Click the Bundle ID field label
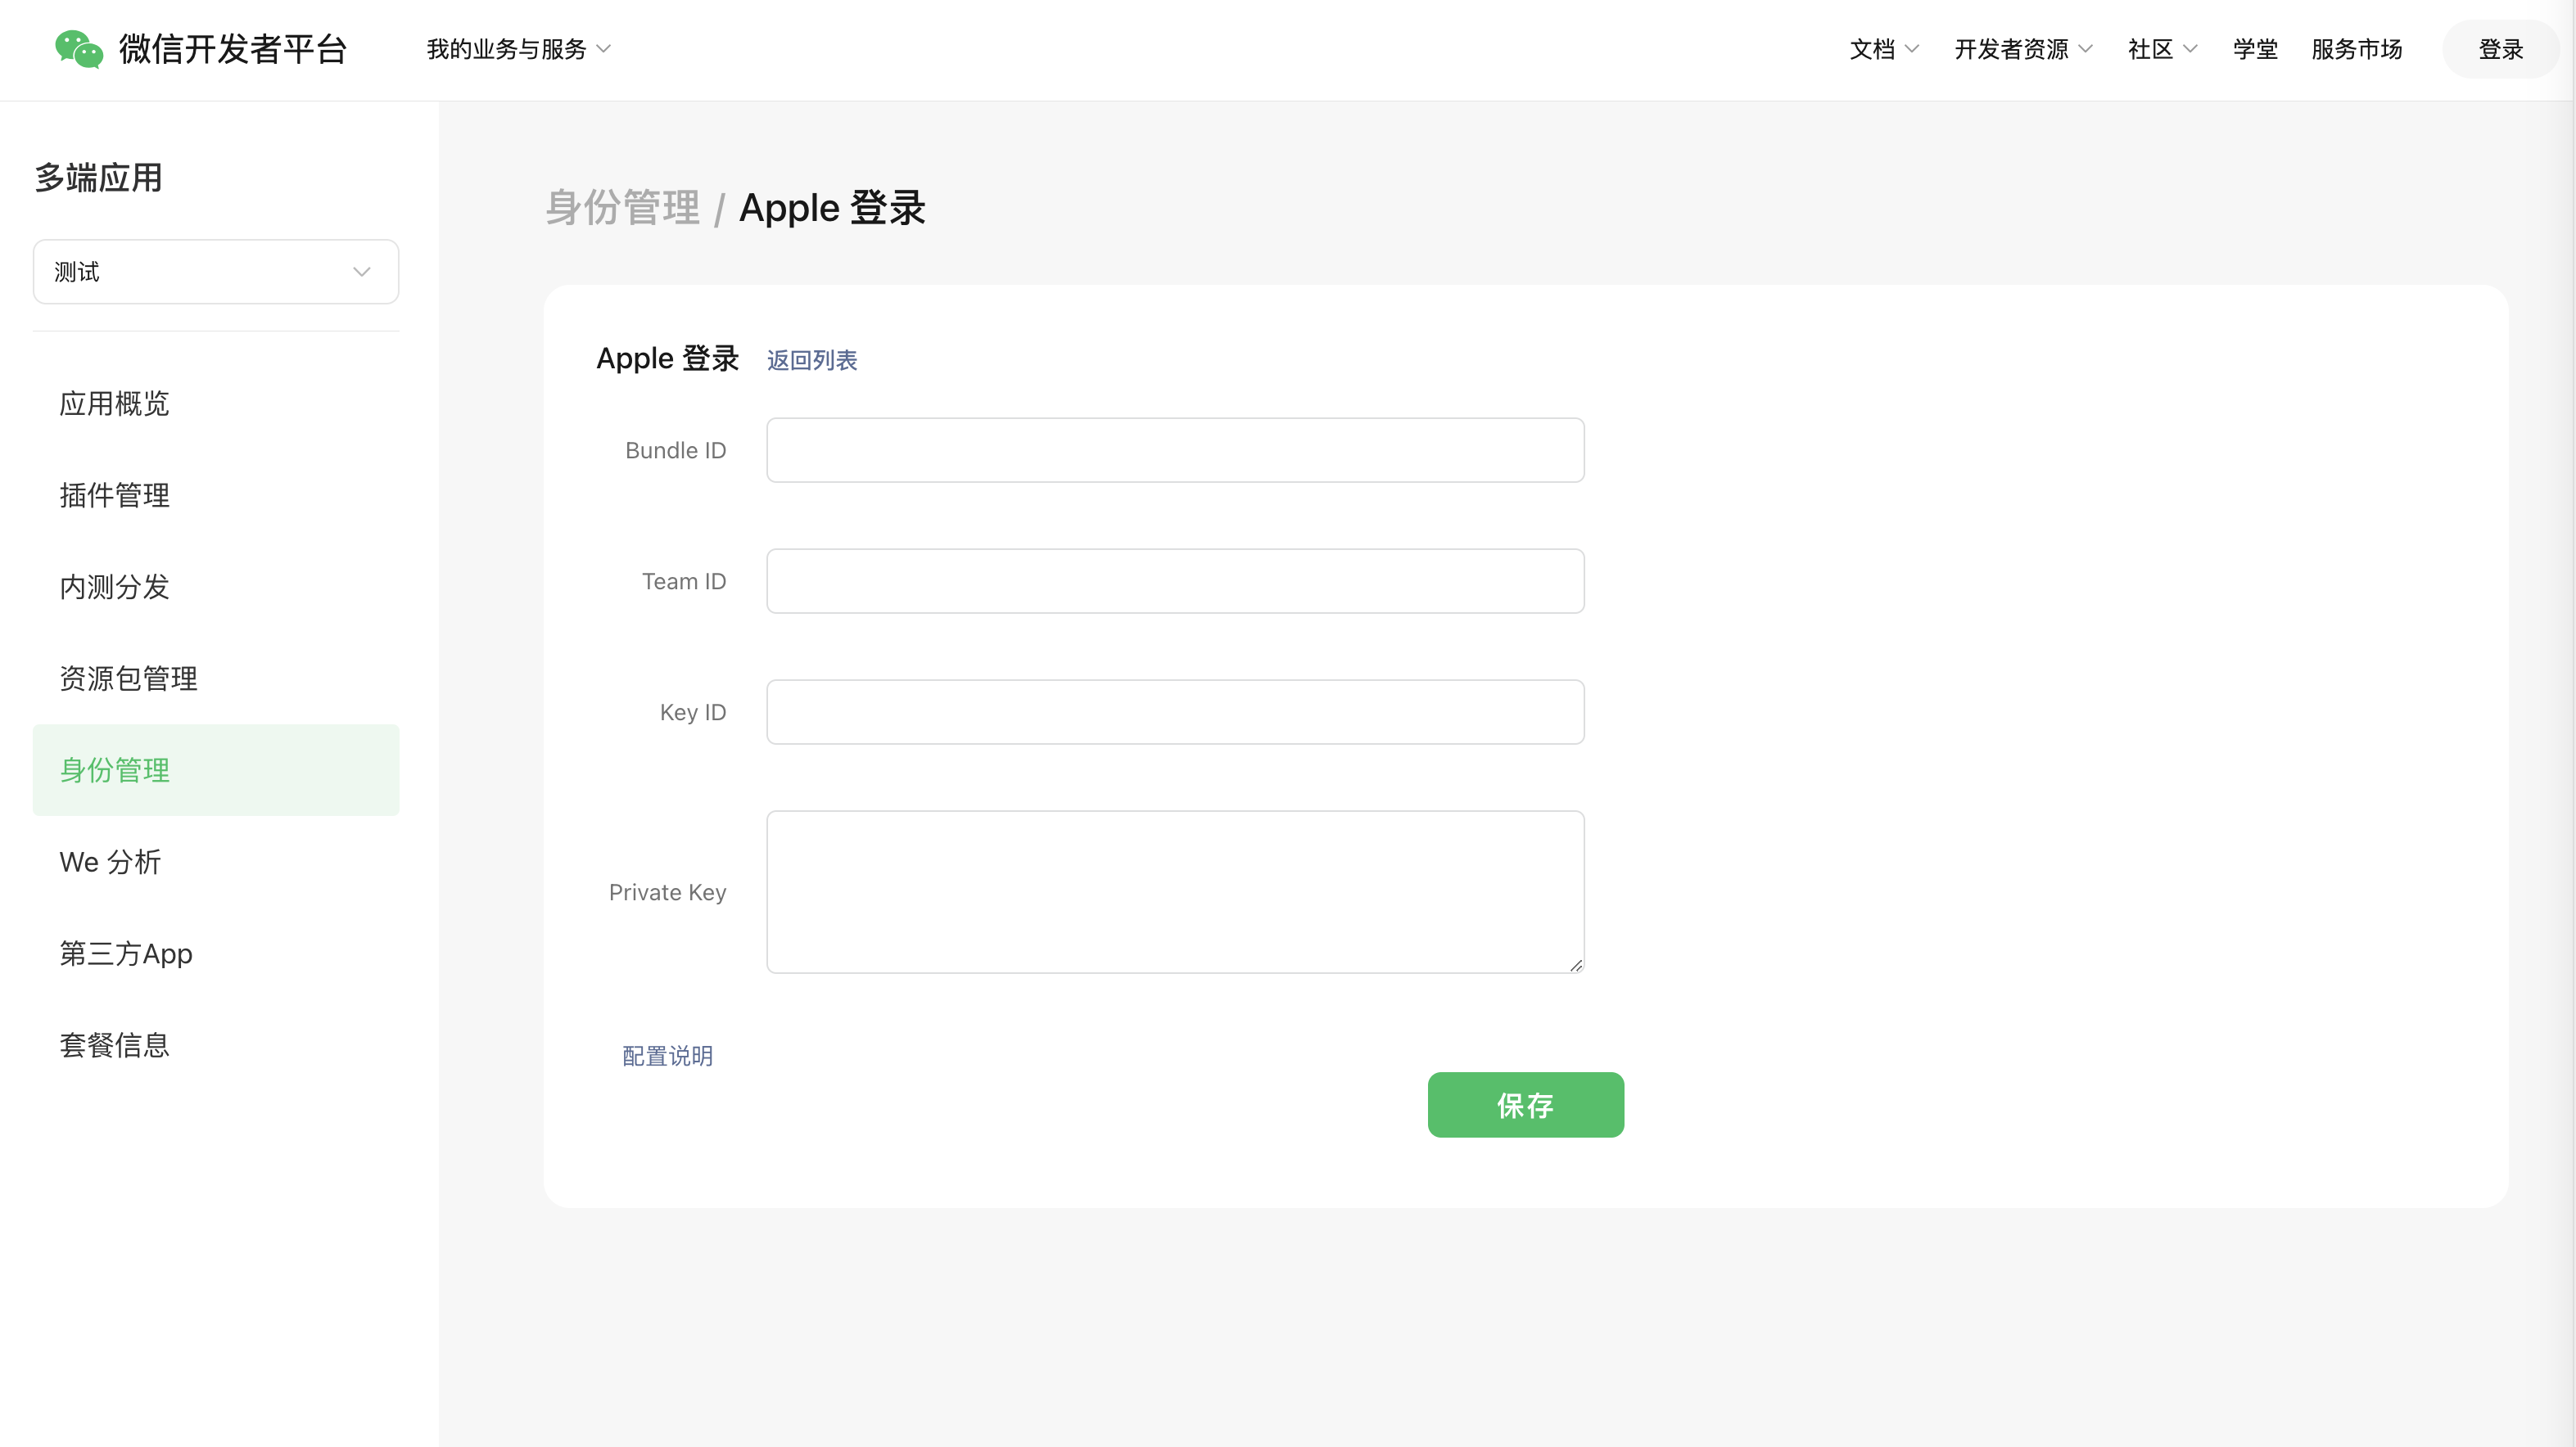Screen dimensions: 2576x1447 click(x=675, y=451)
